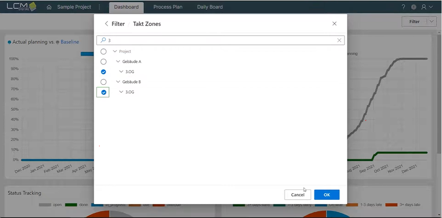Switch to the Process Plan tab
The width and height of the screenshot is (442, 218).
point(168,7)
